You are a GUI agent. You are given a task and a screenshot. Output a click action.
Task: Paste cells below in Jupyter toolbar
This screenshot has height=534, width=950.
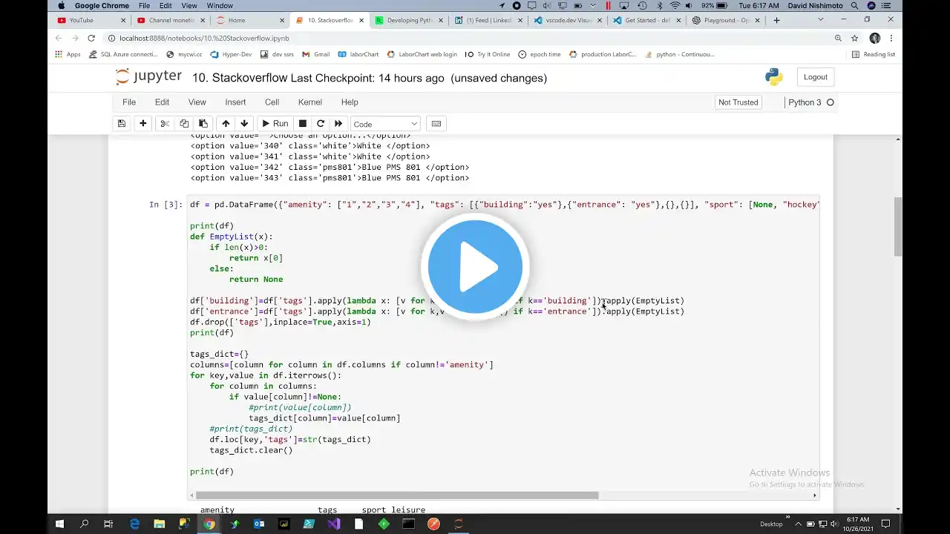click(x=203, y=124)
